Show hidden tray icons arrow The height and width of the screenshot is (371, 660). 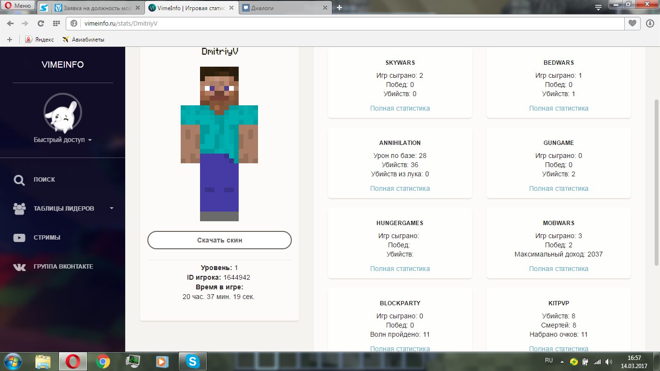562,361
